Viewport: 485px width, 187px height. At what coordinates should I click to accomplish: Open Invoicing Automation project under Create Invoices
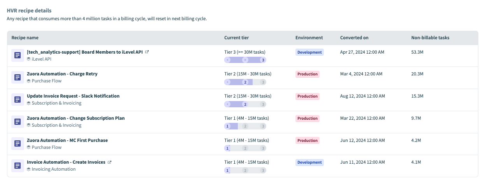pyautogui.click(x=53, y=169)
